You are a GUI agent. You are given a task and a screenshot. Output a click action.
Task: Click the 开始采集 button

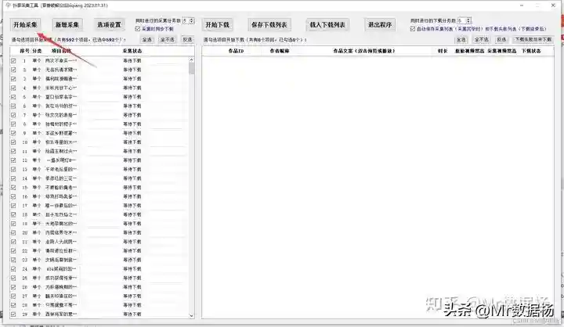coord(27,24)
